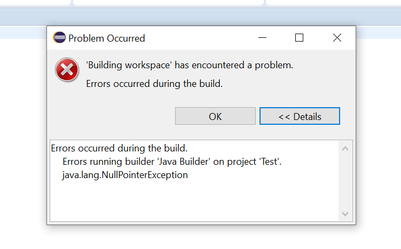This screenshot has height=249, width=401.
Task: Dismiss the error with the OK button
Action: pyautogui.click(x=215, y=116)
